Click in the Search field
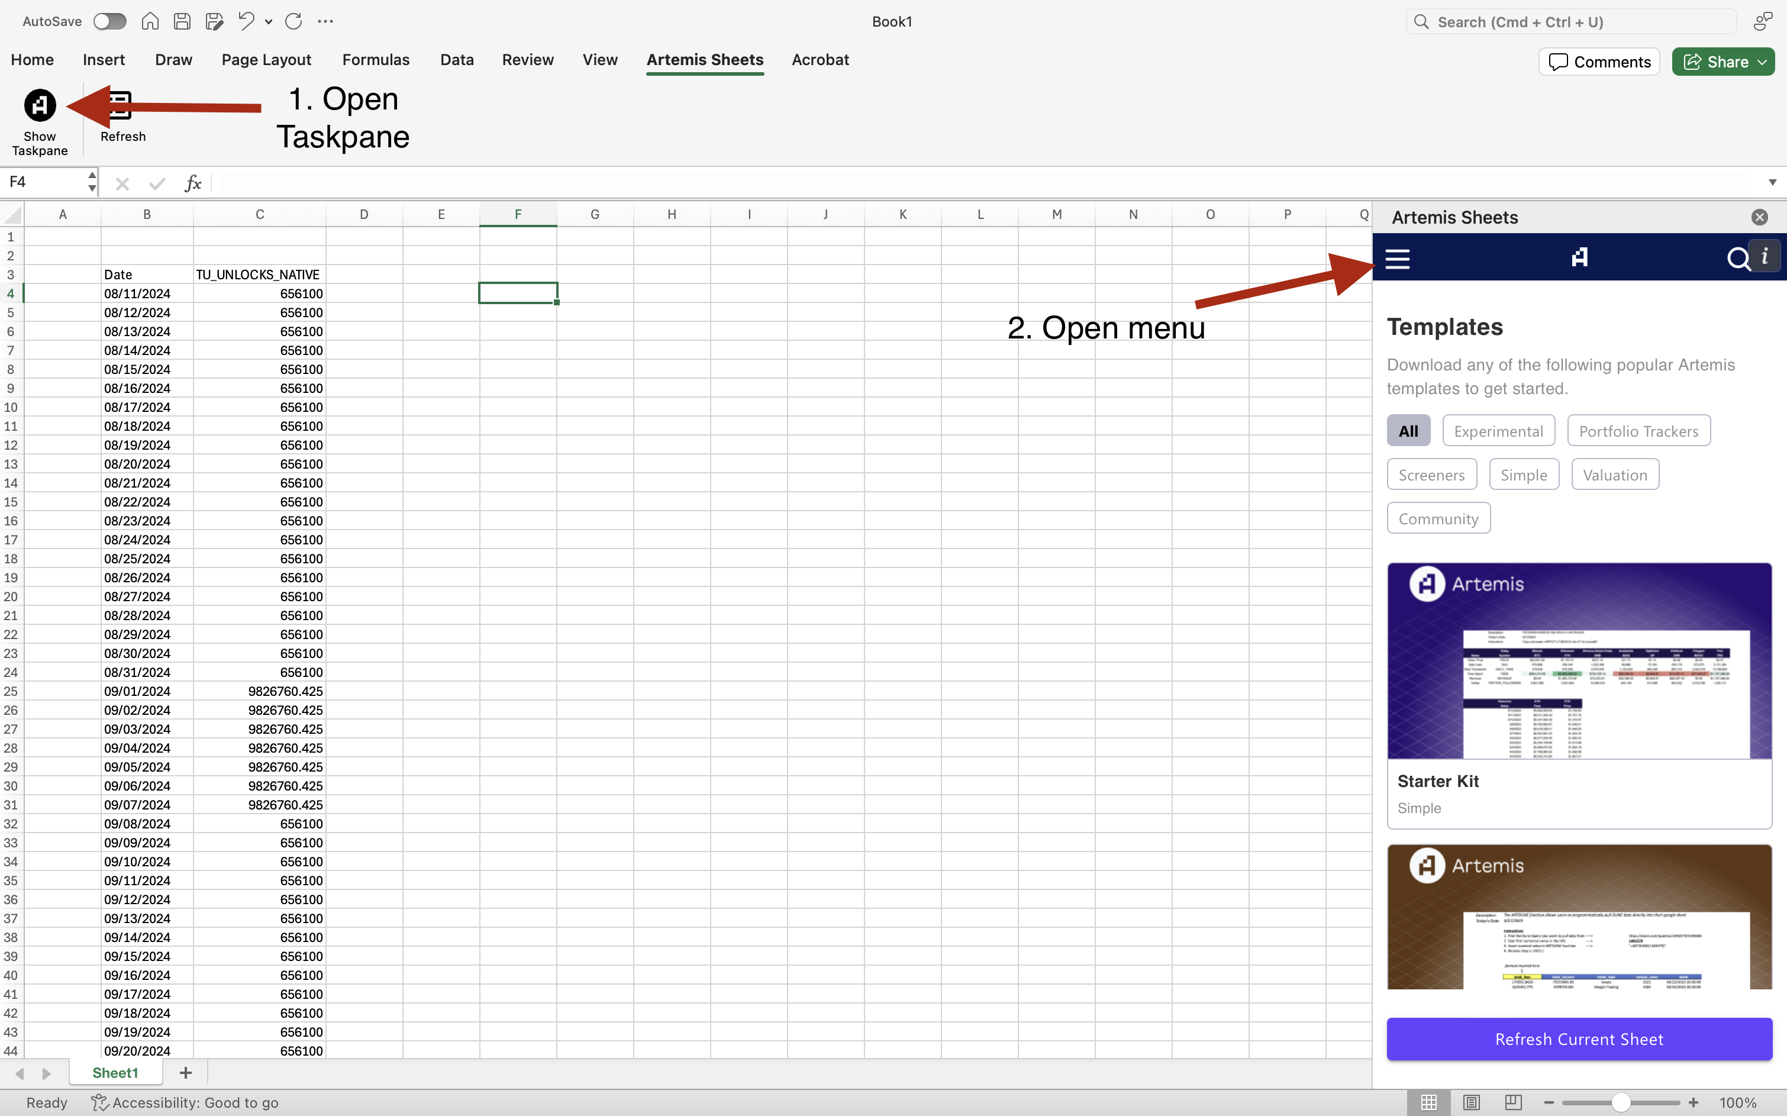This screenshot has height=1116, width=1787. coord(1571,22)
